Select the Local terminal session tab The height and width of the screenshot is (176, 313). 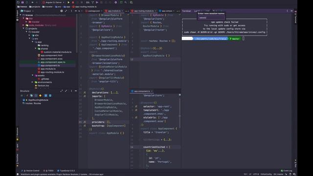coord(197,11)
